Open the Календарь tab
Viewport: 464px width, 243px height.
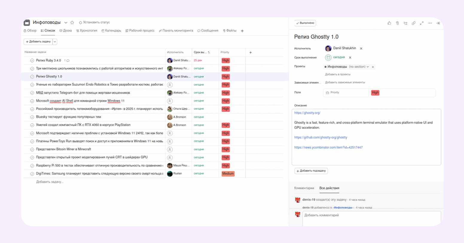coord(111,31)
